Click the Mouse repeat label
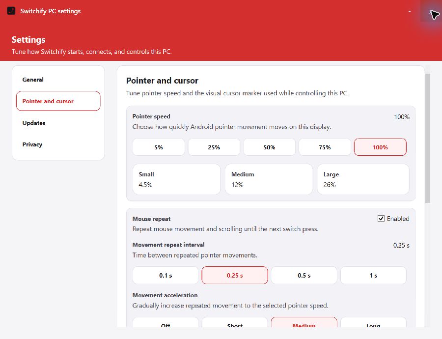 coord(151,219)
